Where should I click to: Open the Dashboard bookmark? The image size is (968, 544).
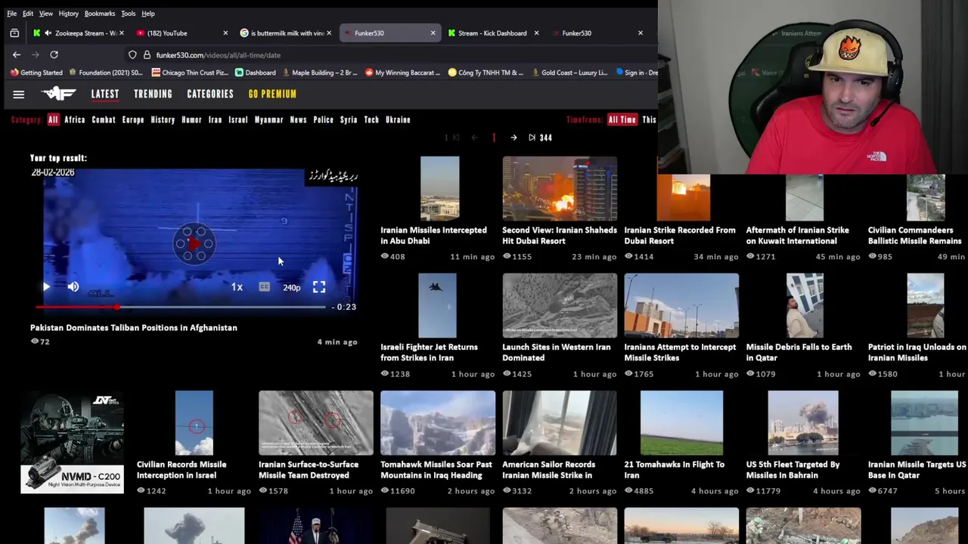255,73
